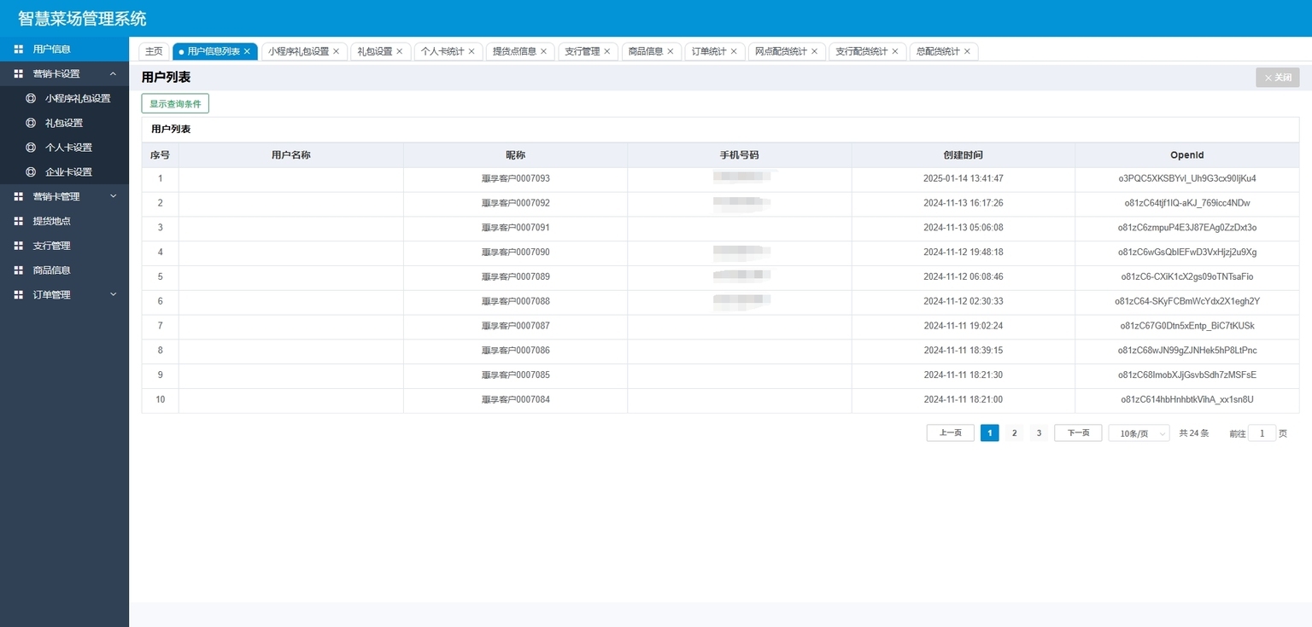Screen dimensions: 1312x627
Task: Switch to the 主页 tab
Action: 154,52
